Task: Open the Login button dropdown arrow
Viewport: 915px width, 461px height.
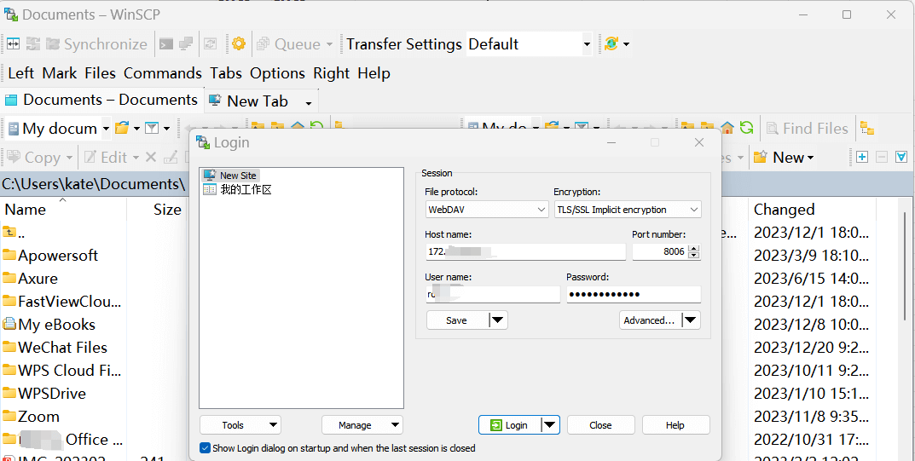Action: pyautogui.click(x=550, y=425)
